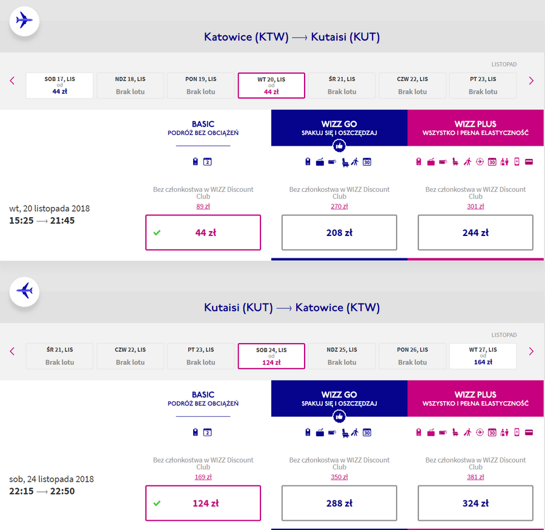This screenshot has width=545, height=530.
Task: Select outbound date NDZ 18, LIS
Action: (130, 85)
